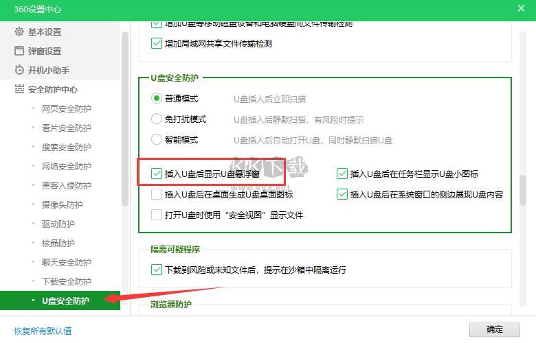Screen dimensions: 536x343
Task: Switch to 基本设置 section
Action: pos(45,32)
